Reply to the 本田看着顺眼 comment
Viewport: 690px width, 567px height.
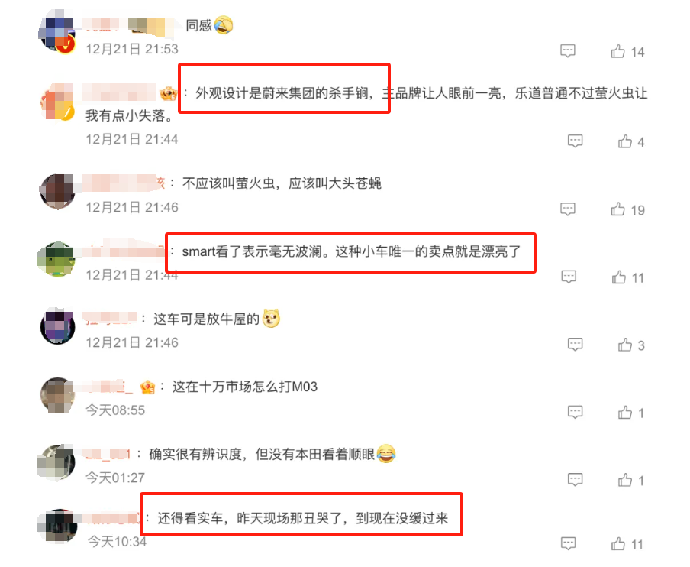pyautogui.click(x=576, y=479)
